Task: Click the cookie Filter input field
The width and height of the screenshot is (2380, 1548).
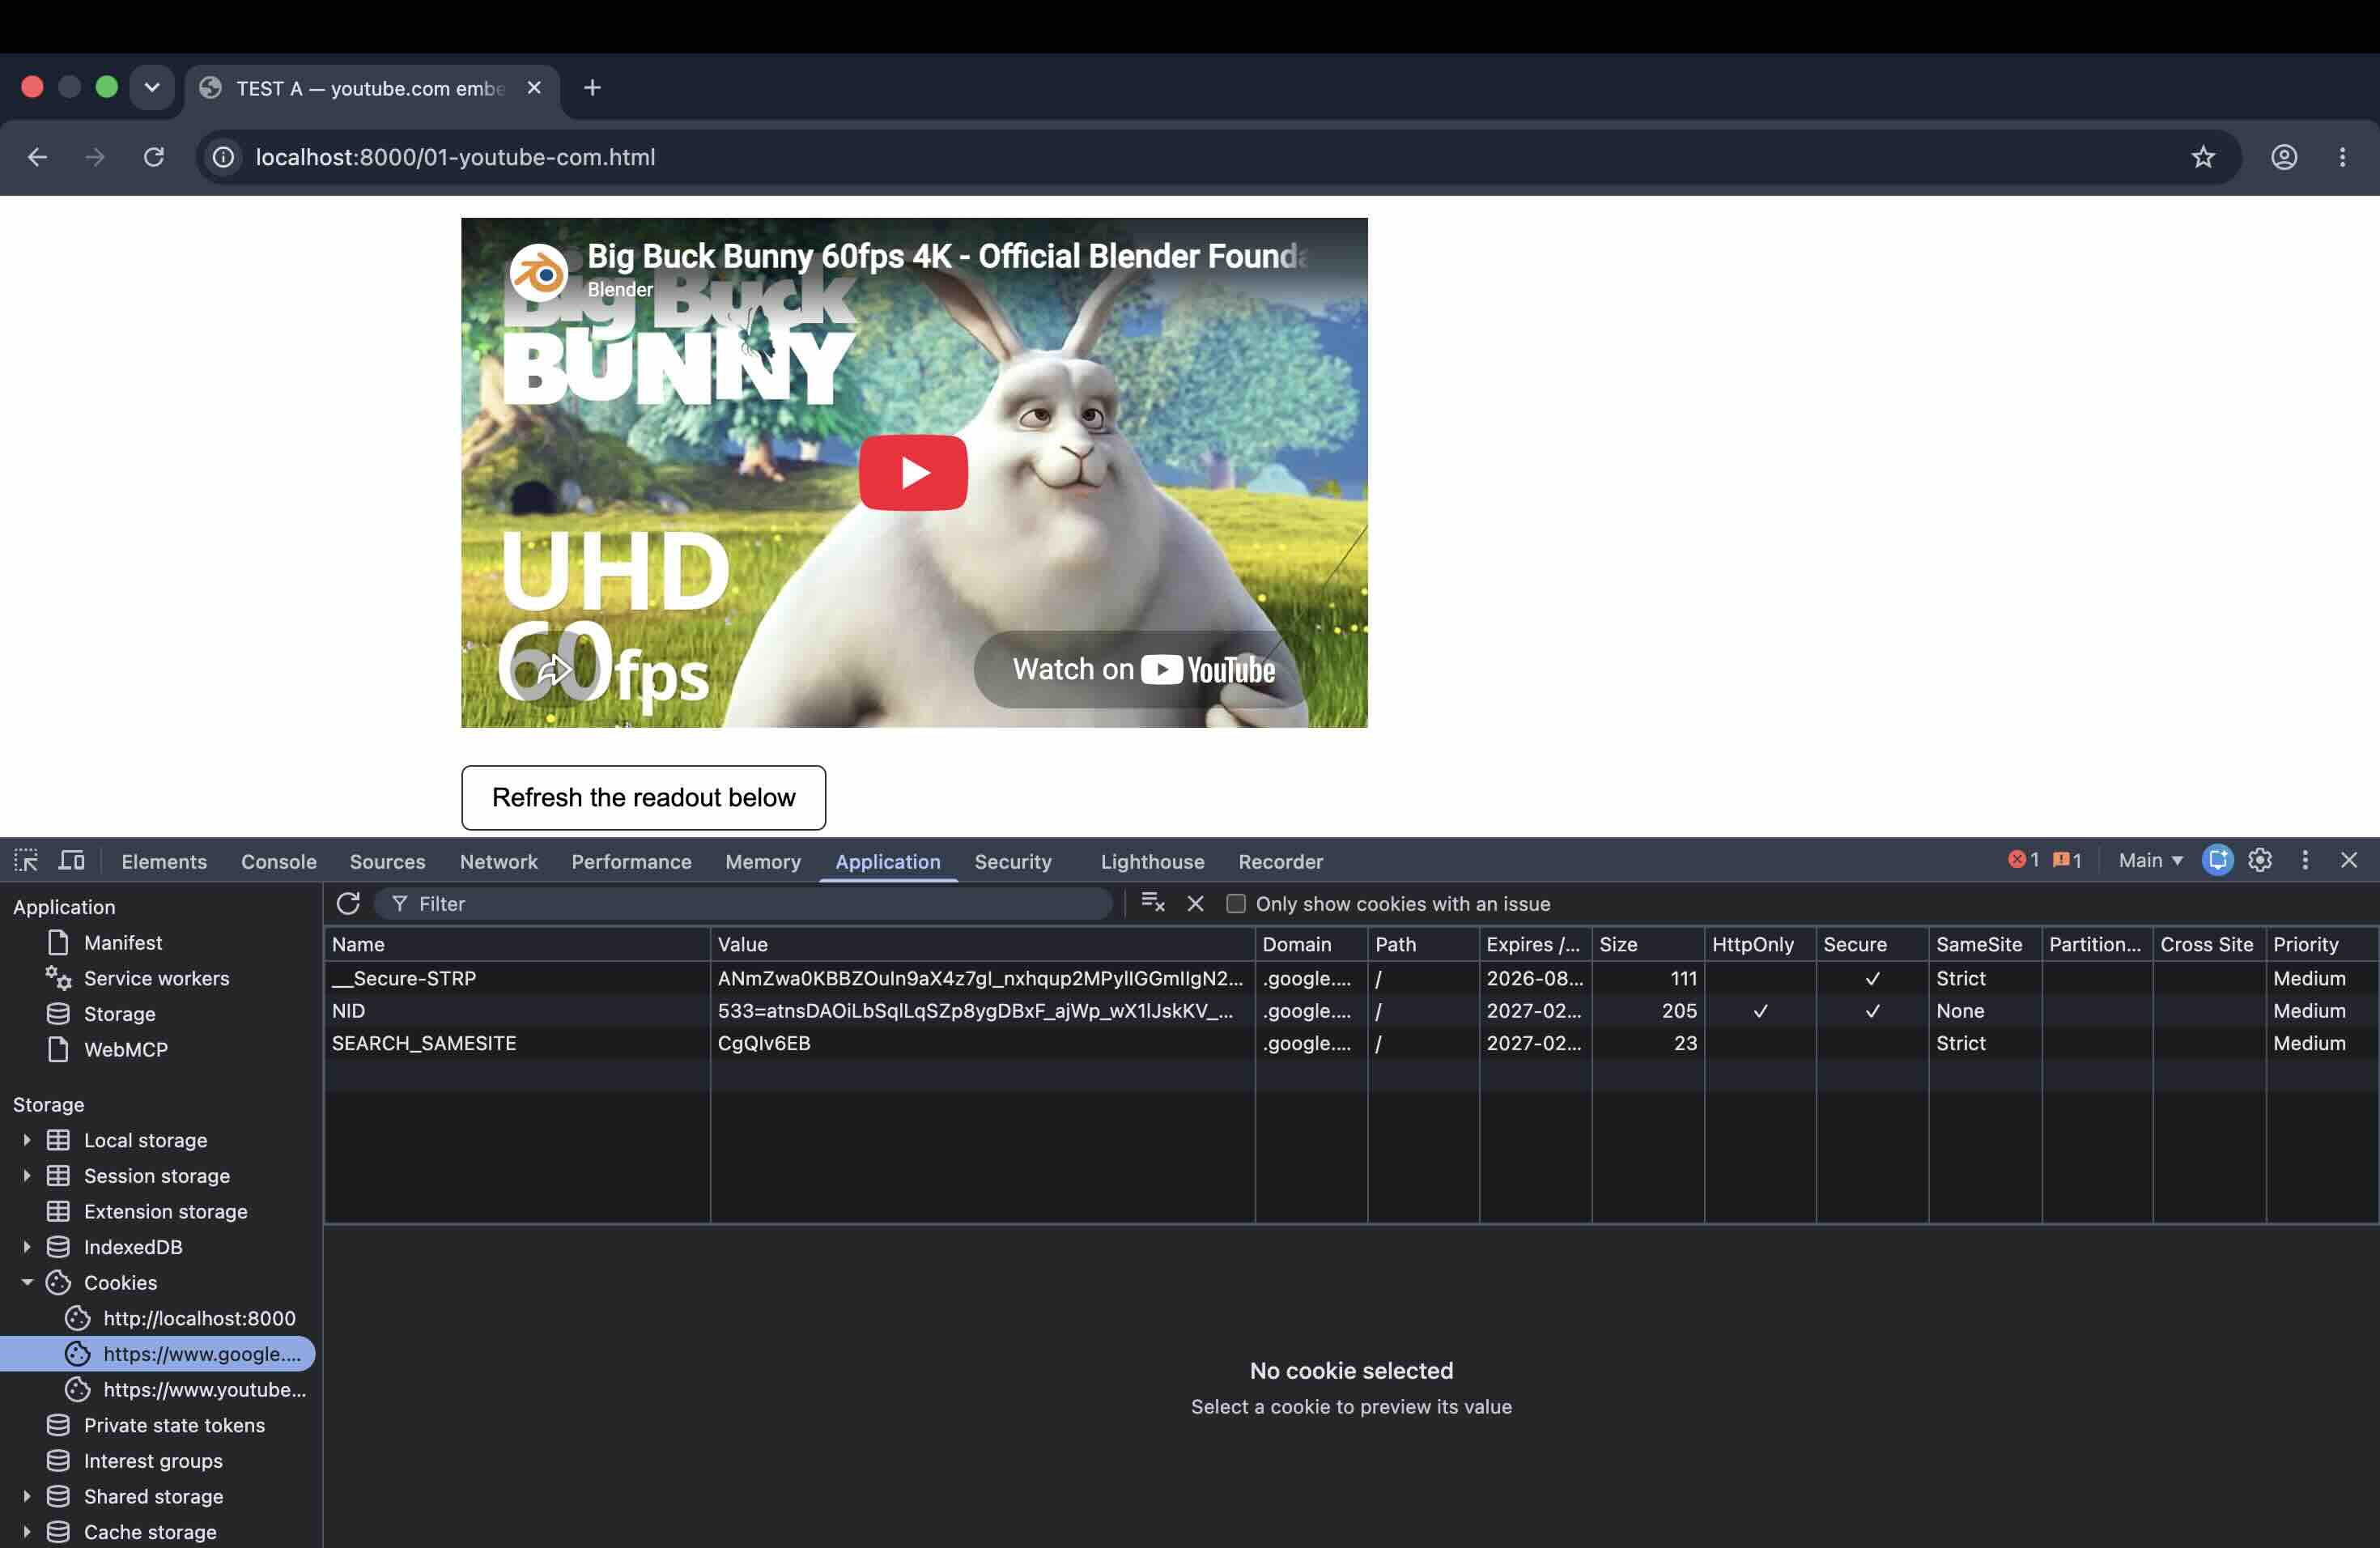Action: click(x=743, y=903)
